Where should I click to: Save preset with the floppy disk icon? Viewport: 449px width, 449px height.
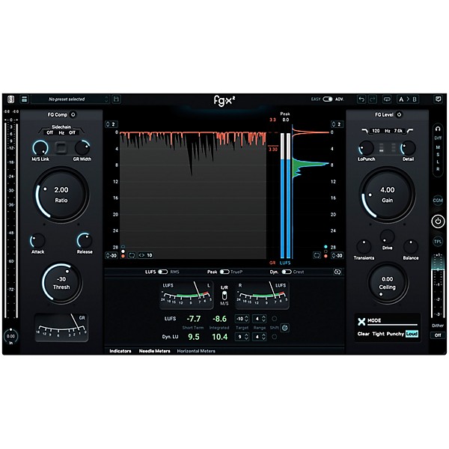(x=116, y=99)
